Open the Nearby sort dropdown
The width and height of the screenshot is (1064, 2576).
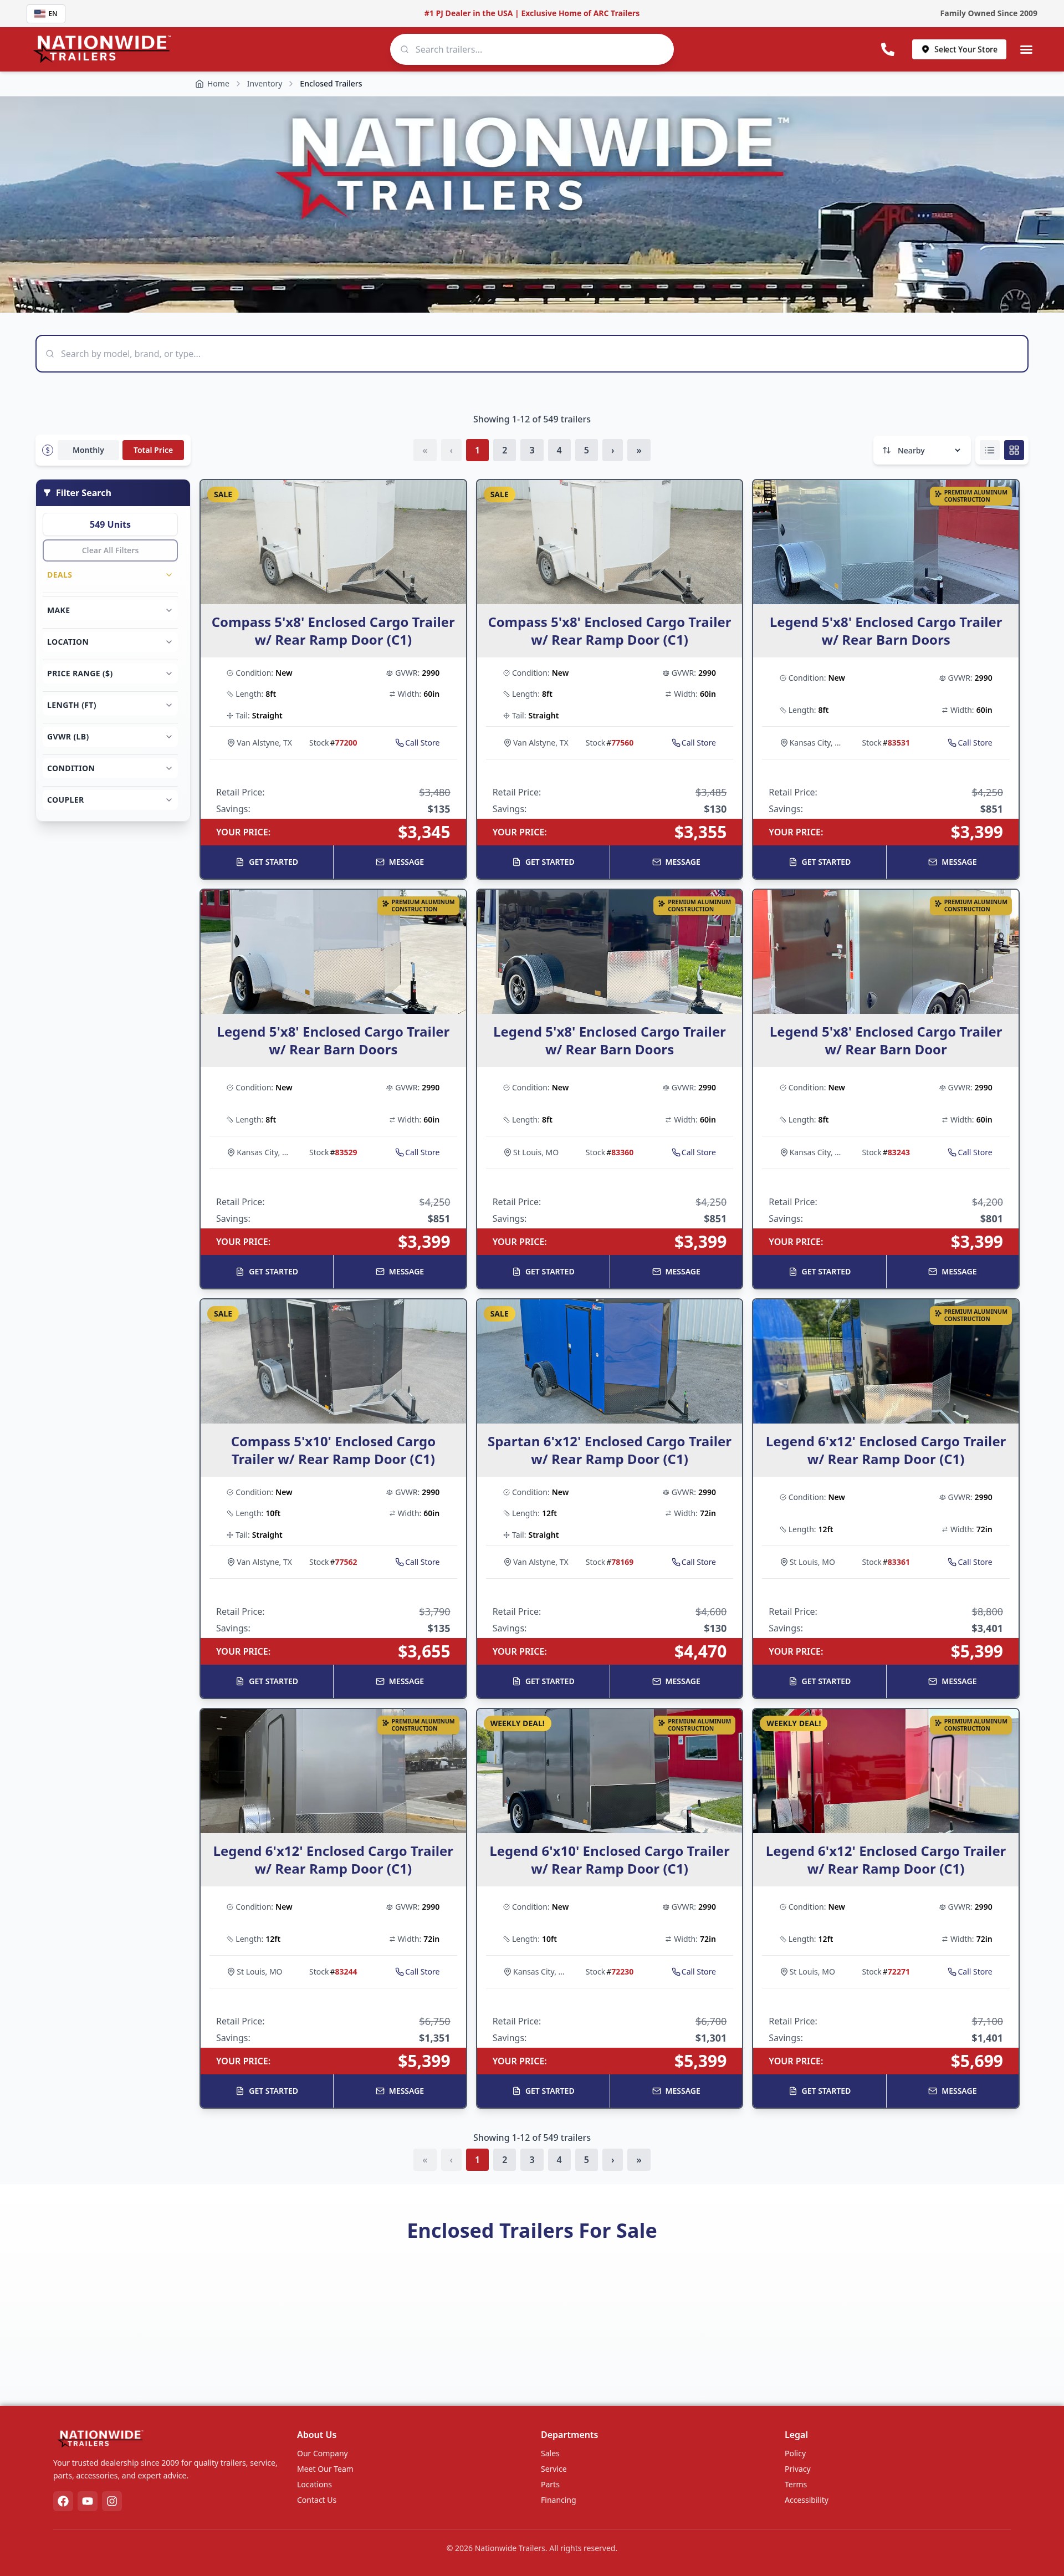point(922,450)
